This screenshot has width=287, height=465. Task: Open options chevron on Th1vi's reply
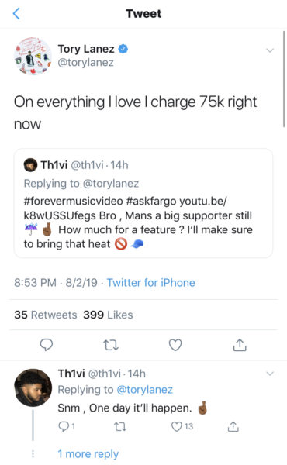270,374
